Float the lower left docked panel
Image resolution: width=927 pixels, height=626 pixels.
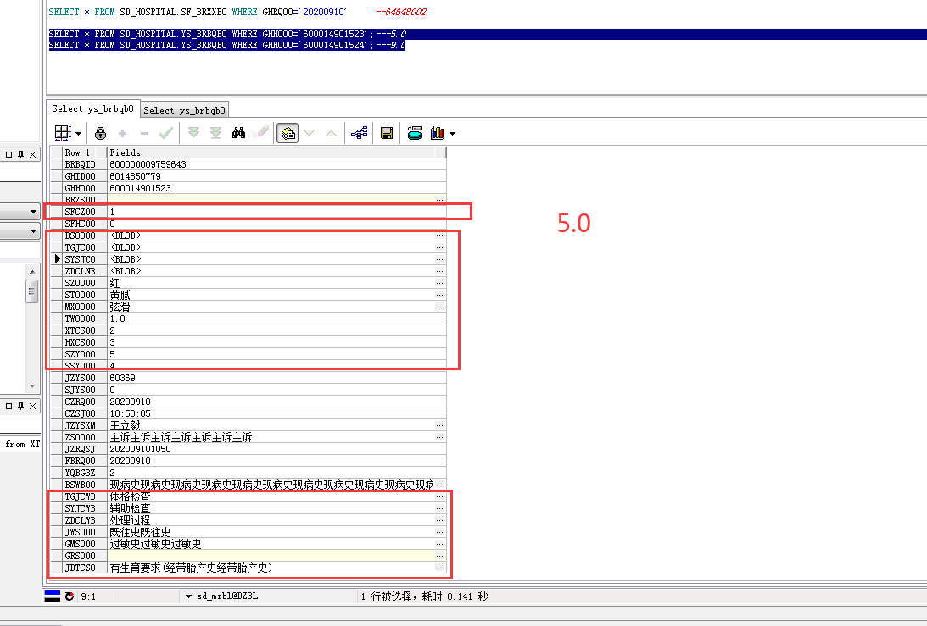point(8,407)
